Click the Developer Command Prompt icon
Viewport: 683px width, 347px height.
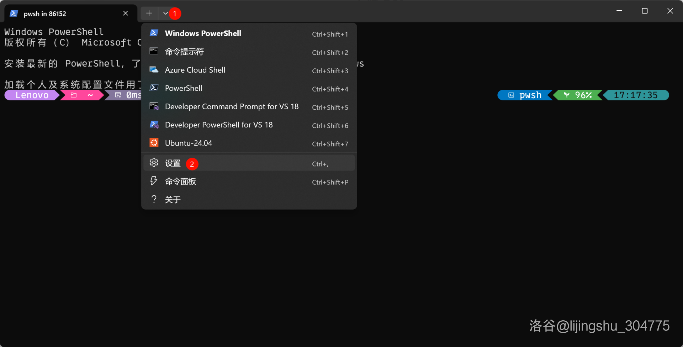click(154, 106)
